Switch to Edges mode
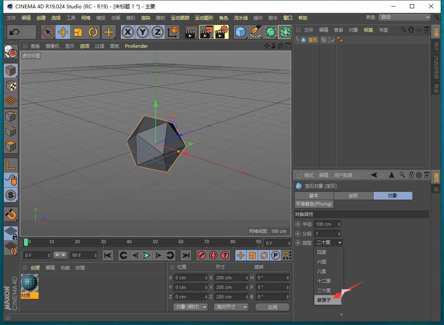The image size is (444, 325). (x=11, y=131)
